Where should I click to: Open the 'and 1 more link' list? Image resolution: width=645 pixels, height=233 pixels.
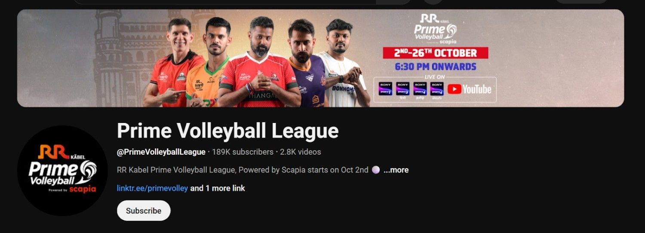(x=218, y=188)
